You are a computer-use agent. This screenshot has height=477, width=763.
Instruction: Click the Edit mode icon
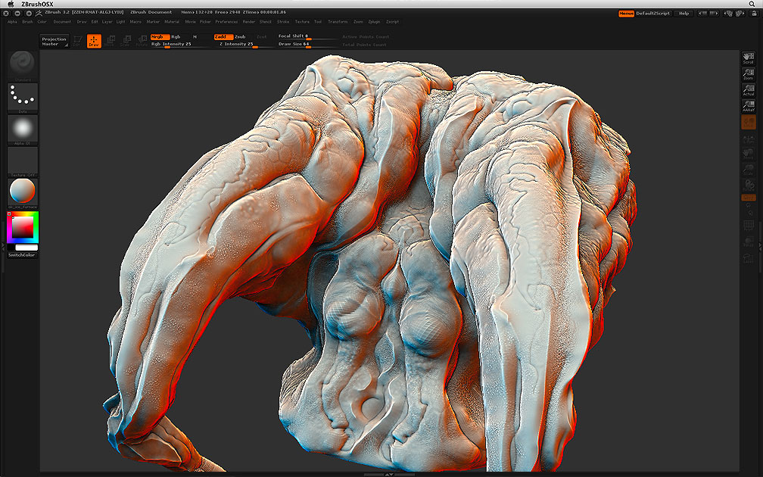pyautogui.click(x=77, y=41)
